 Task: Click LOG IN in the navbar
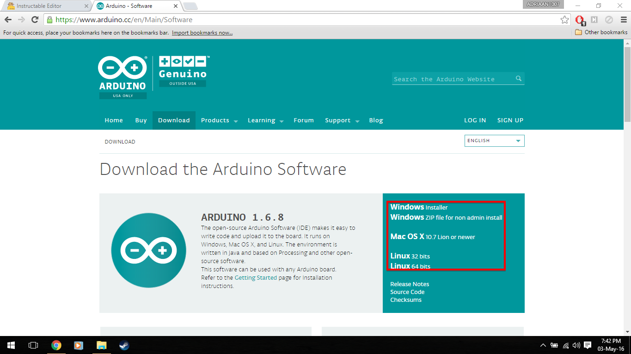tap(475, 120)
